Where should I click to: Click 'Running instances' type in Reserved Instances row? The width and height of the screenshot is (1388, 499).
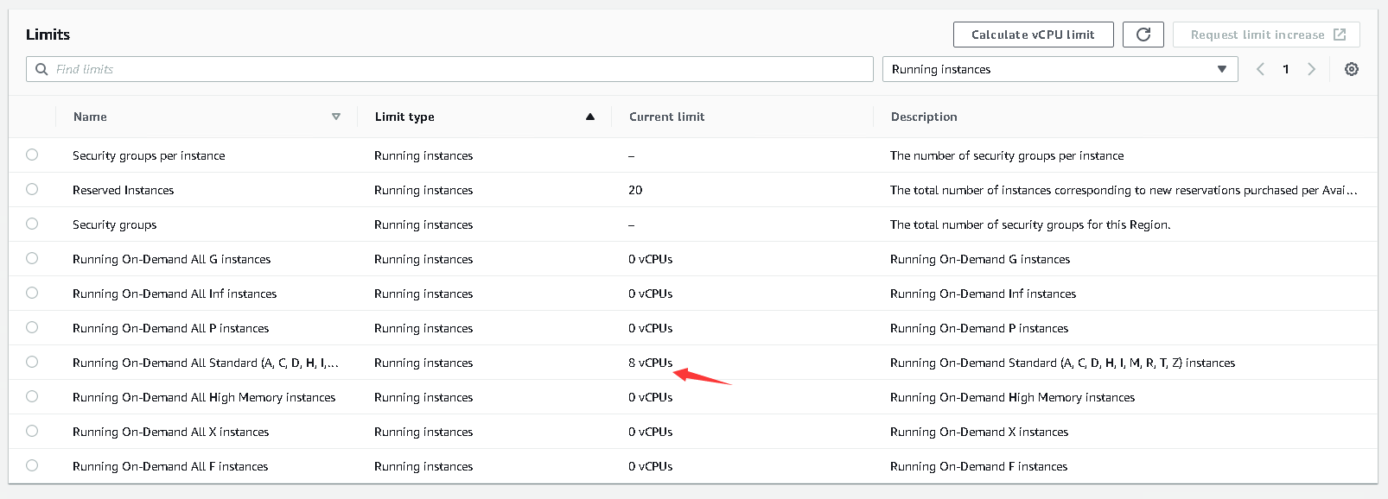point(423,190)
